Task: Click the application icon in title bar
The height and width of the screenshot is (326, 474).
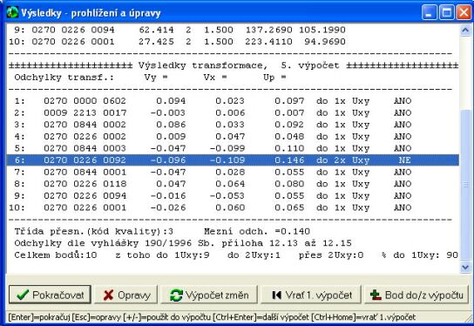Action: (12, 12)
